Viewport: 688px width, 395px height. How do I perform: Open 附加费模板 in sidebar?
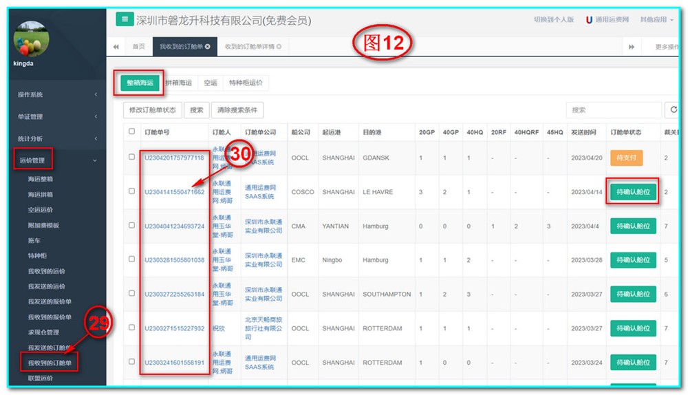coord(43,225)
